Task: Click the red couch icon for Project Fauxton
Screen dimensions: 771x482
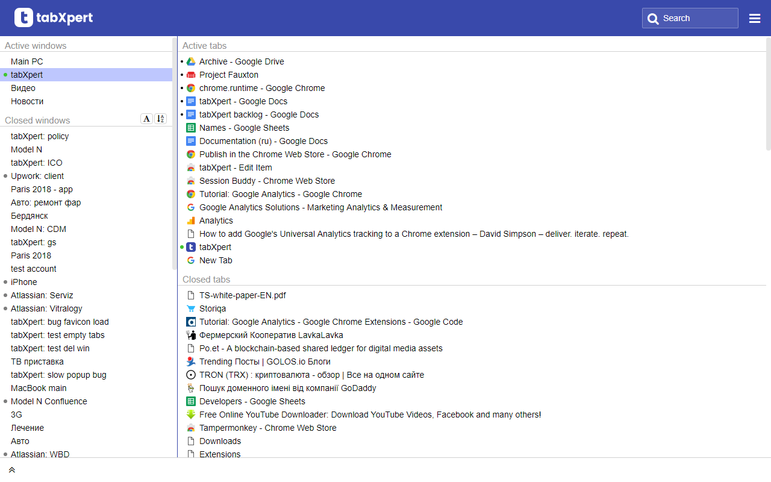Action: (191, 75)
